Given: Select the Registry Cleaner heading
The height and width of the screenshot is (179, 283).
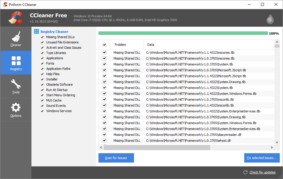Looking at the screenshot, I should point(54,31).
